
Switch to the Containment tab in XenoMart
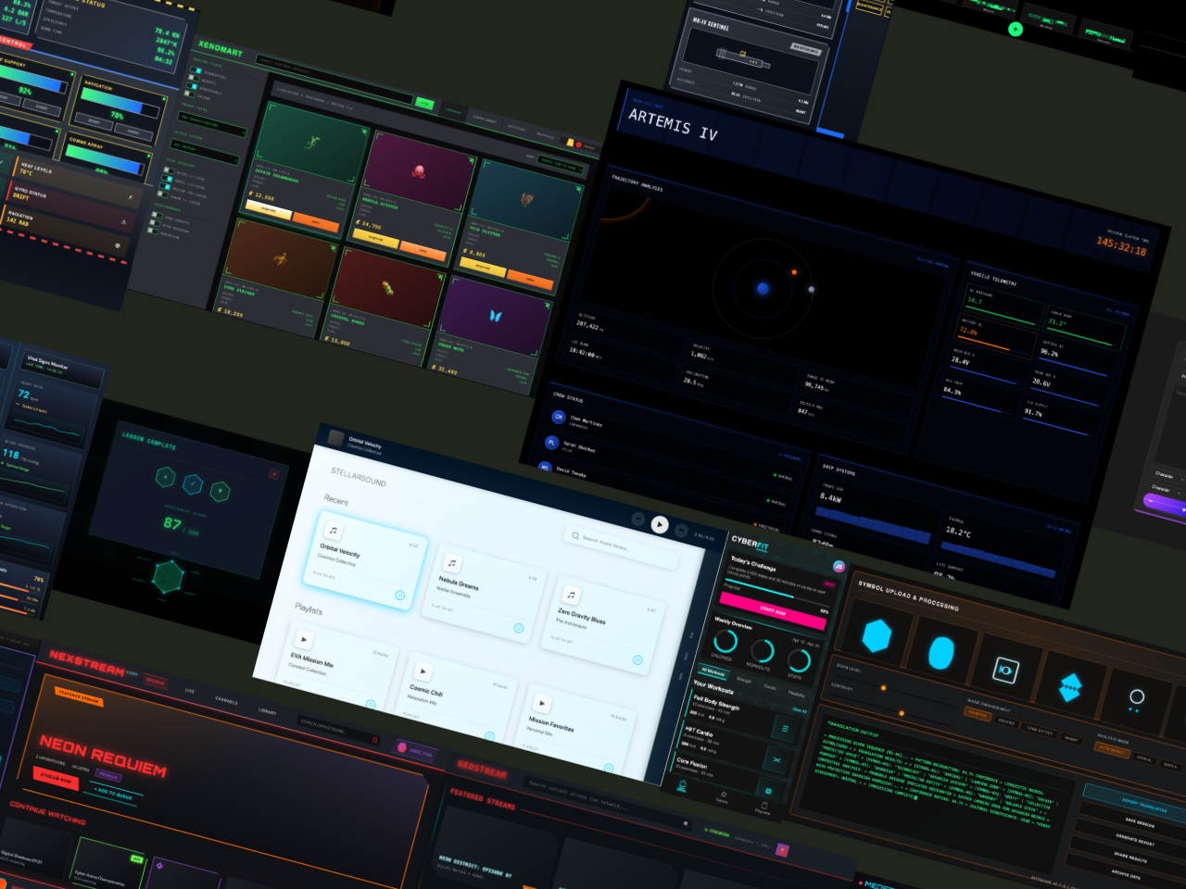(484, 119)
